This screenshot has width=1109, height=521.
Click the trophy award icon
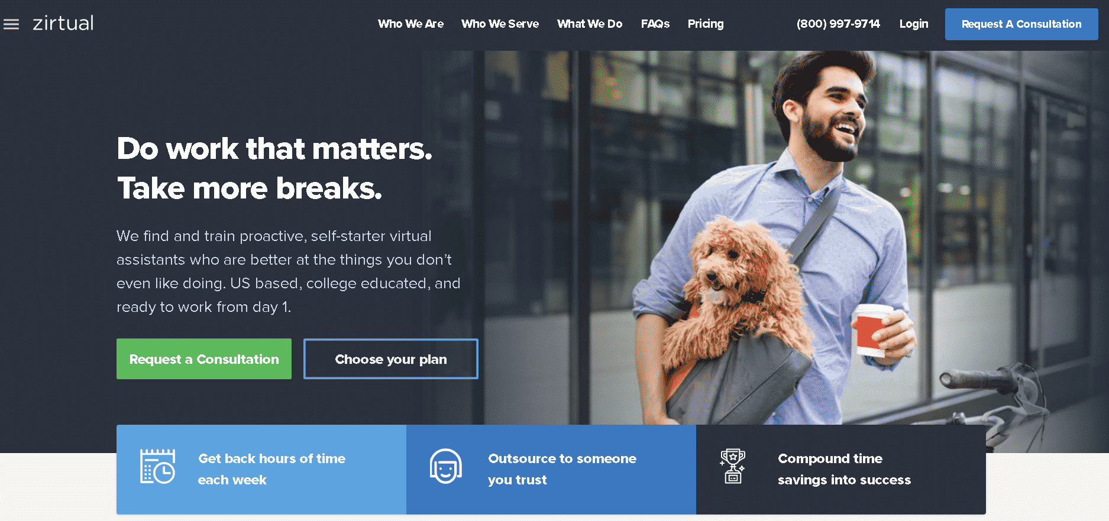tap(733, 466)
